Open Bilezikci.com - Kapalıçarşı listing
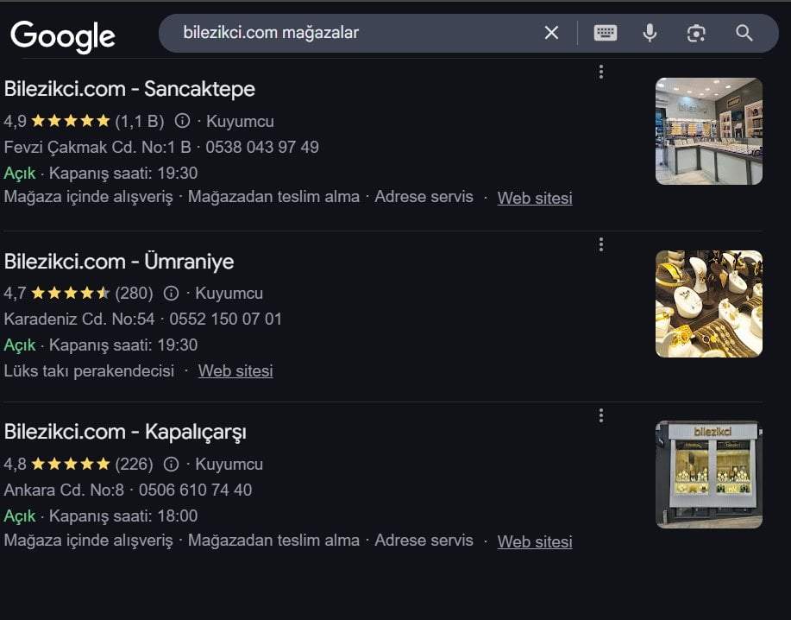Image resolution: width=791 pixels, height=620 pixels. coord(125,432)
